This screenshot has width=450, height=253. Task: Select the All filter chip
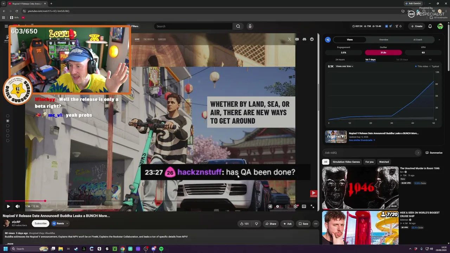(326, 162)
